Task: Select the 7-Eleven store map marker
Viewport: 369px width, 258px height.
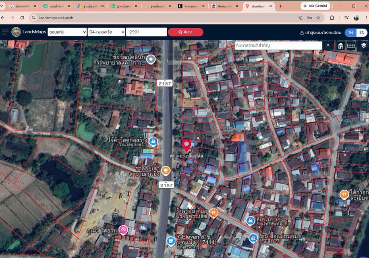Action: [171, 241]
